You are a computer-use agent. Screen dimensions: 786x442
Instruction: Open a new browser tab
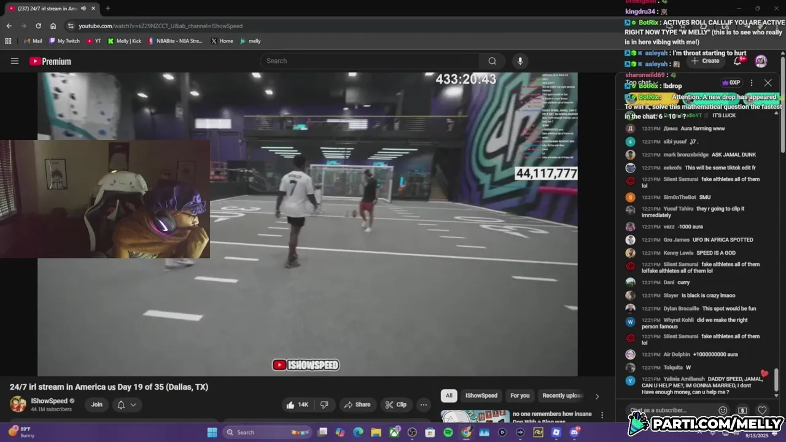[107, 9]
